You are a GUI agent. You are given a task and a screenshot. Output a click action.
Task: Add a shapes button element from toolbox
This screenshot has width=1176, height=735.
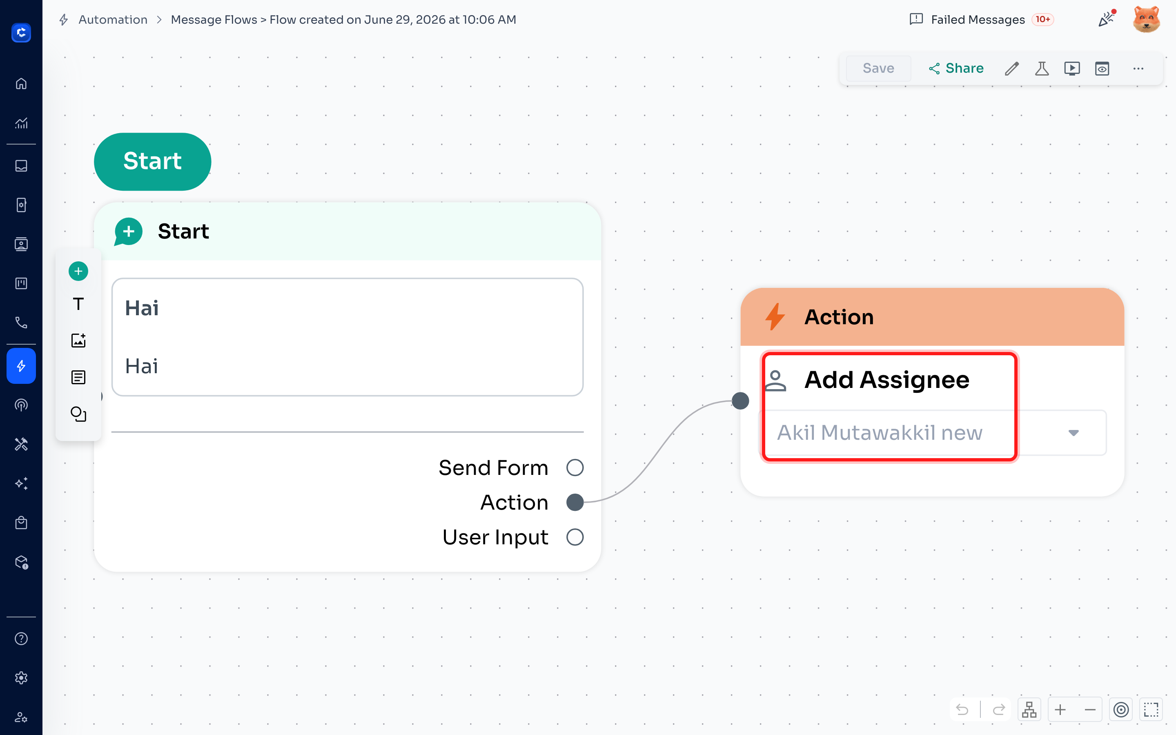(78, 414)
